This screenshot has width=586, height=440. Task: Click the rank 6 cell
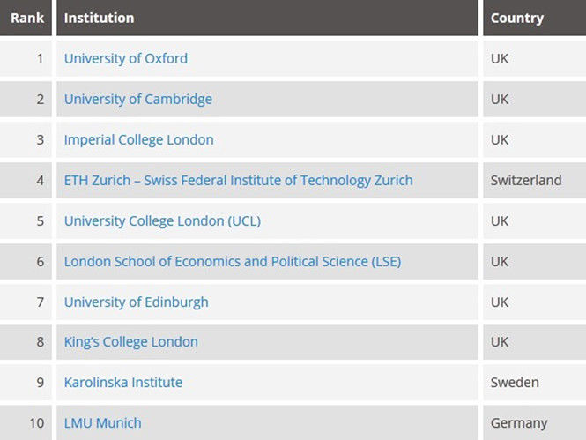point(40,261)
